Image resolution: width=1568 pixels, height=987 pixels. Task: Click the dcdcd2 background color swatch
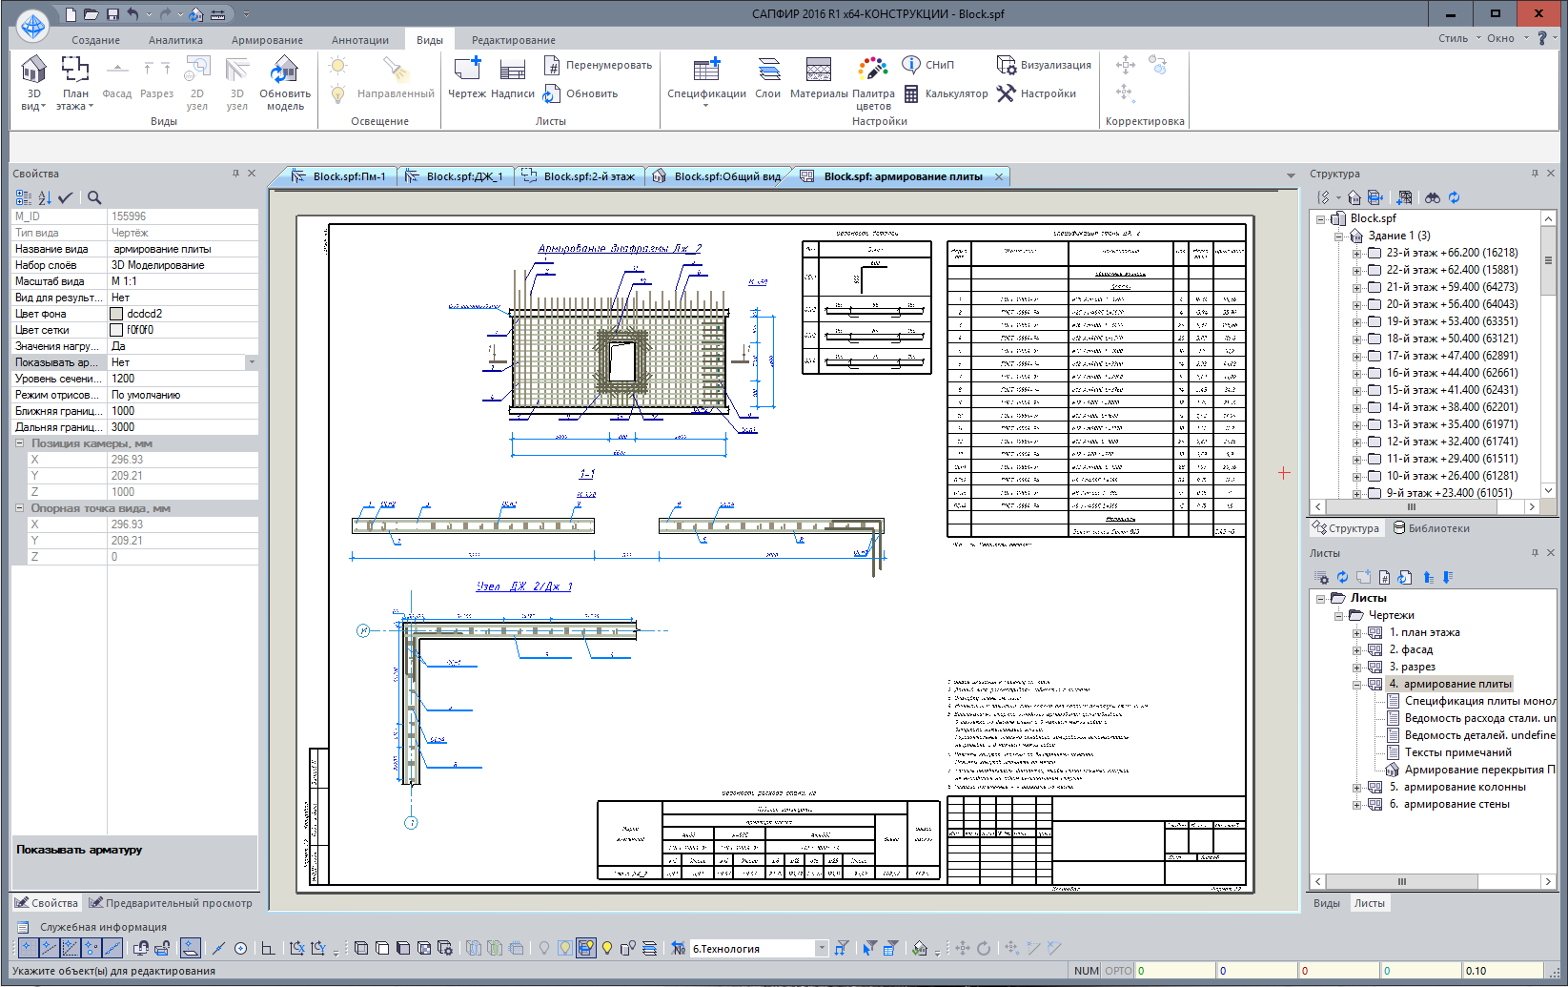point(116,314)
